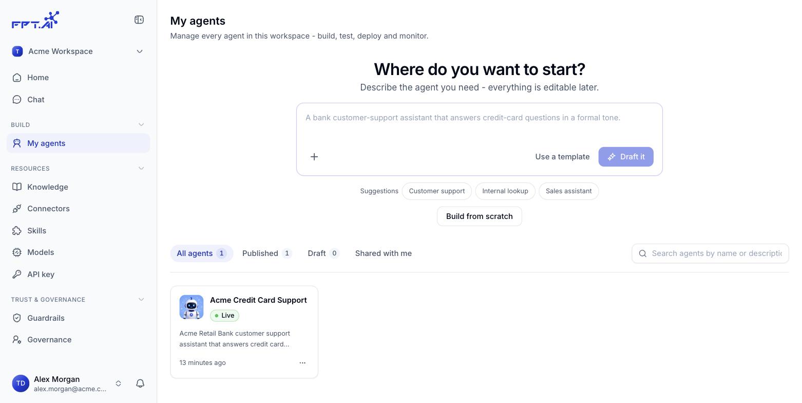The width and height of the screenshot is (802, 403).
Task: Collapse the BUILD section chevron
Action: 141,125
